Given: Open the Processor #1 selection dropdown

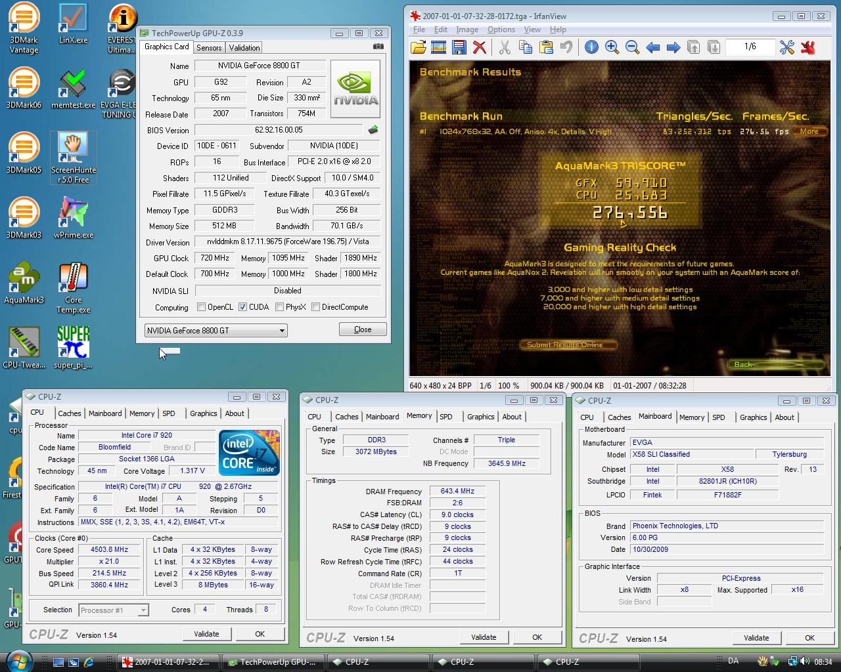Looking at the screenshot, I should pos(113,610).
